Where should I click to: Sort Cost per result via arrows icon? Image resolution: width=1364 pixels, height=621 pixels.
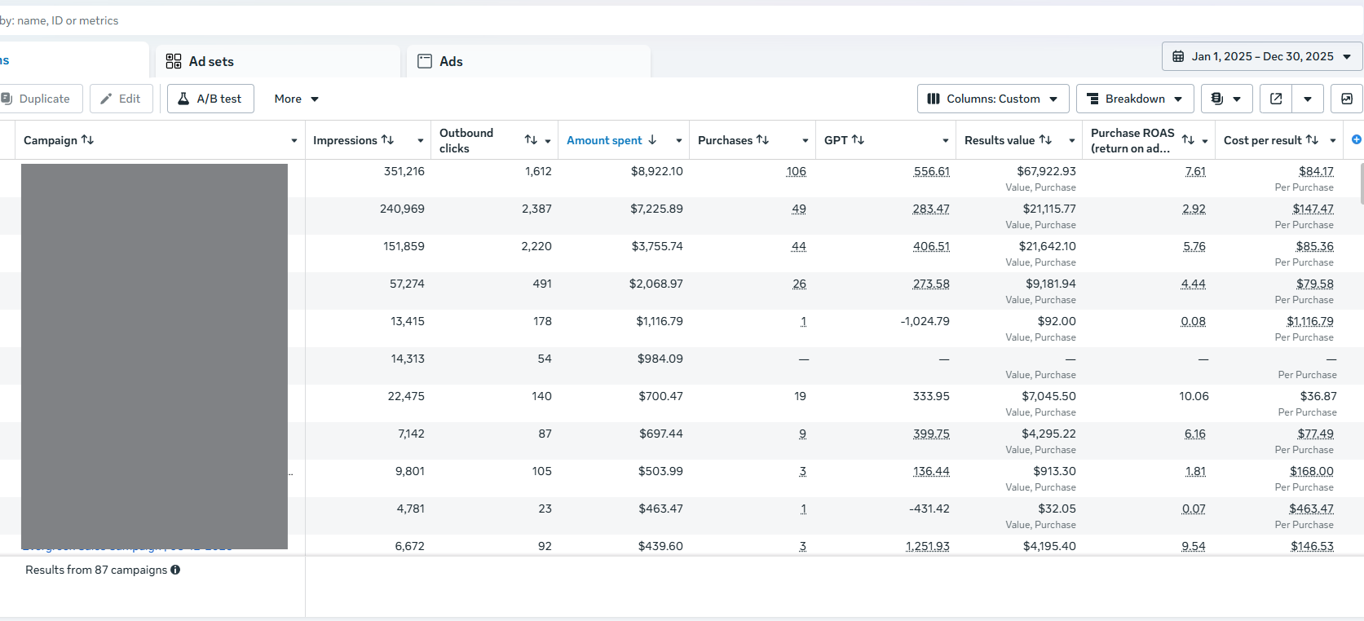click(x=1312, y=140)
